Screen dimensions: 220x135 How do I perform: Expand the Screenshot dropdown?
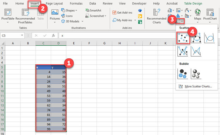click(105, 16)
